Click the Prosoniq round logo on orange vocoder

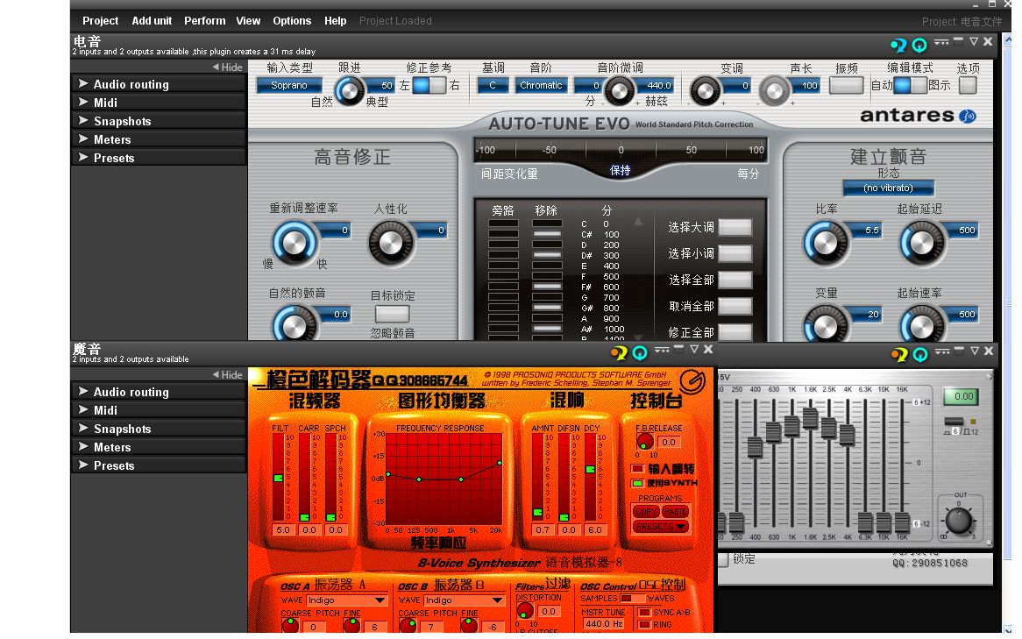click(x=692, y=380)
